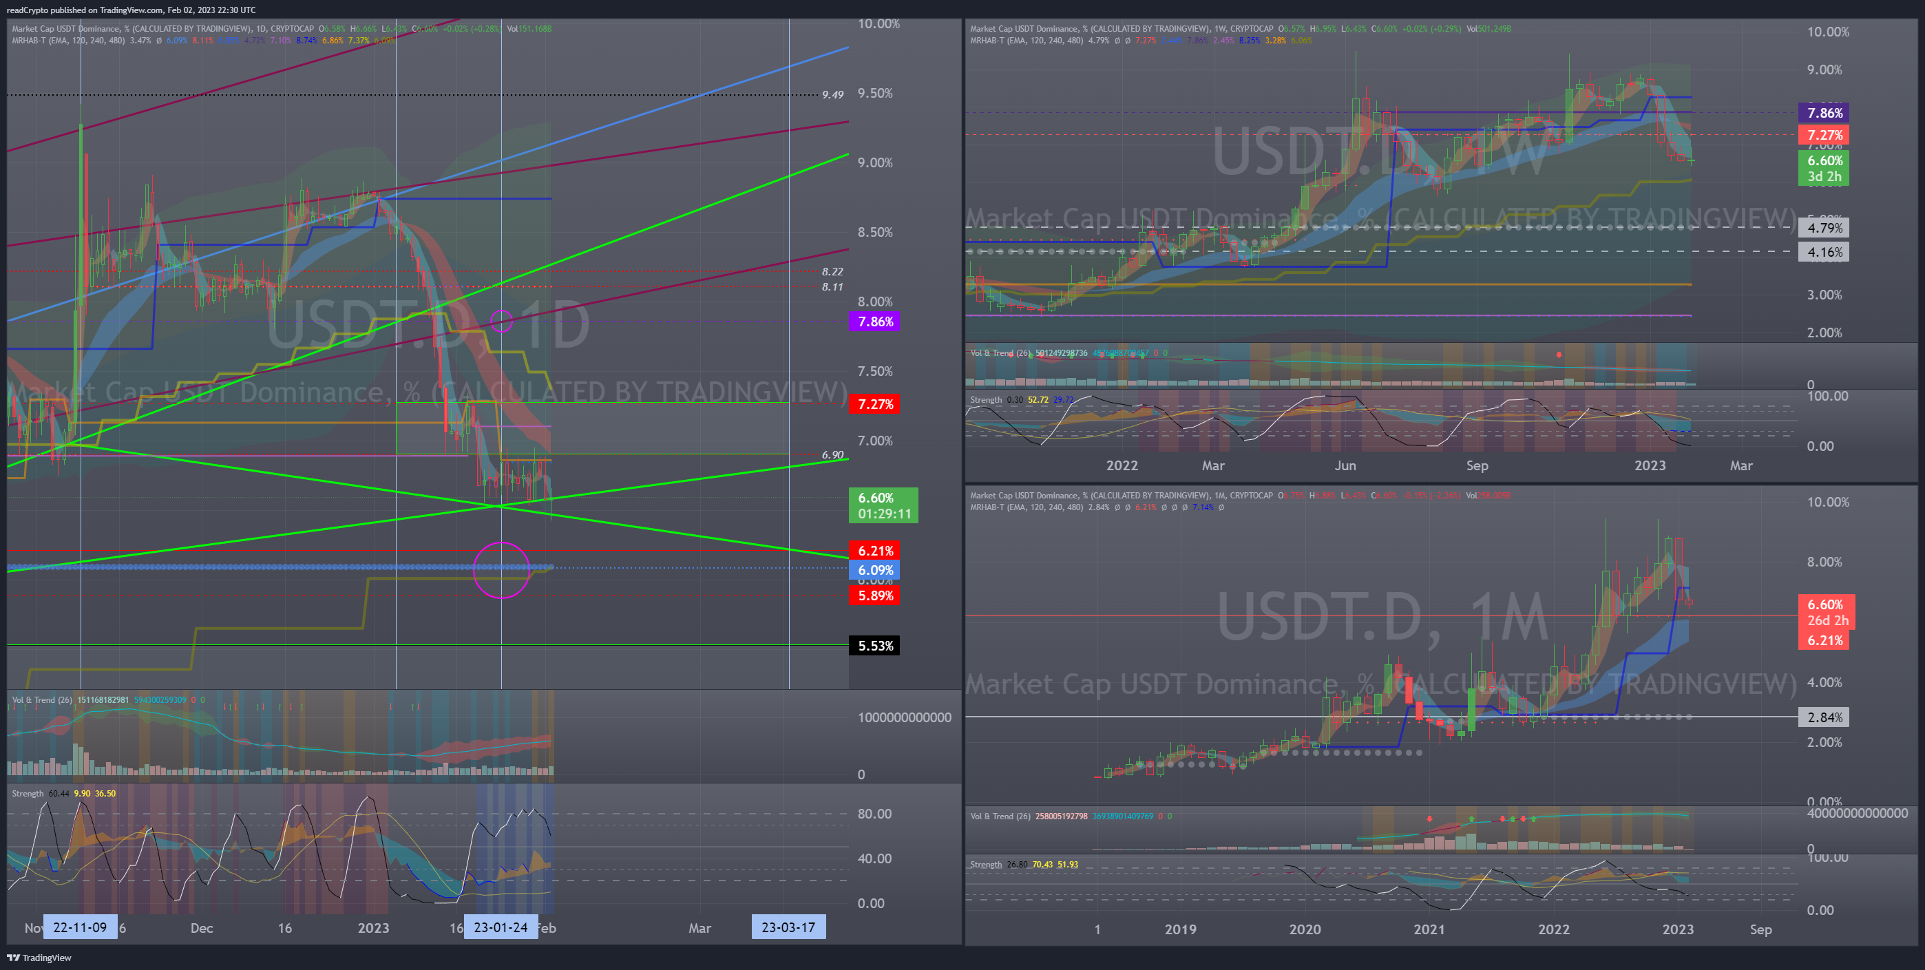Select Strength legend on 1M chart
This screenshot has height=970, width=1925.
click(x=1024, y=865)
